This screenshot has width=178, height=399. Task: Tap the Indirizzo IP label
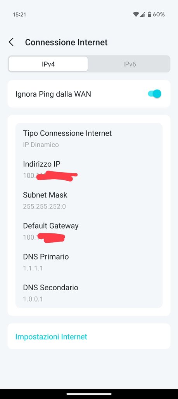pos(41,164)
